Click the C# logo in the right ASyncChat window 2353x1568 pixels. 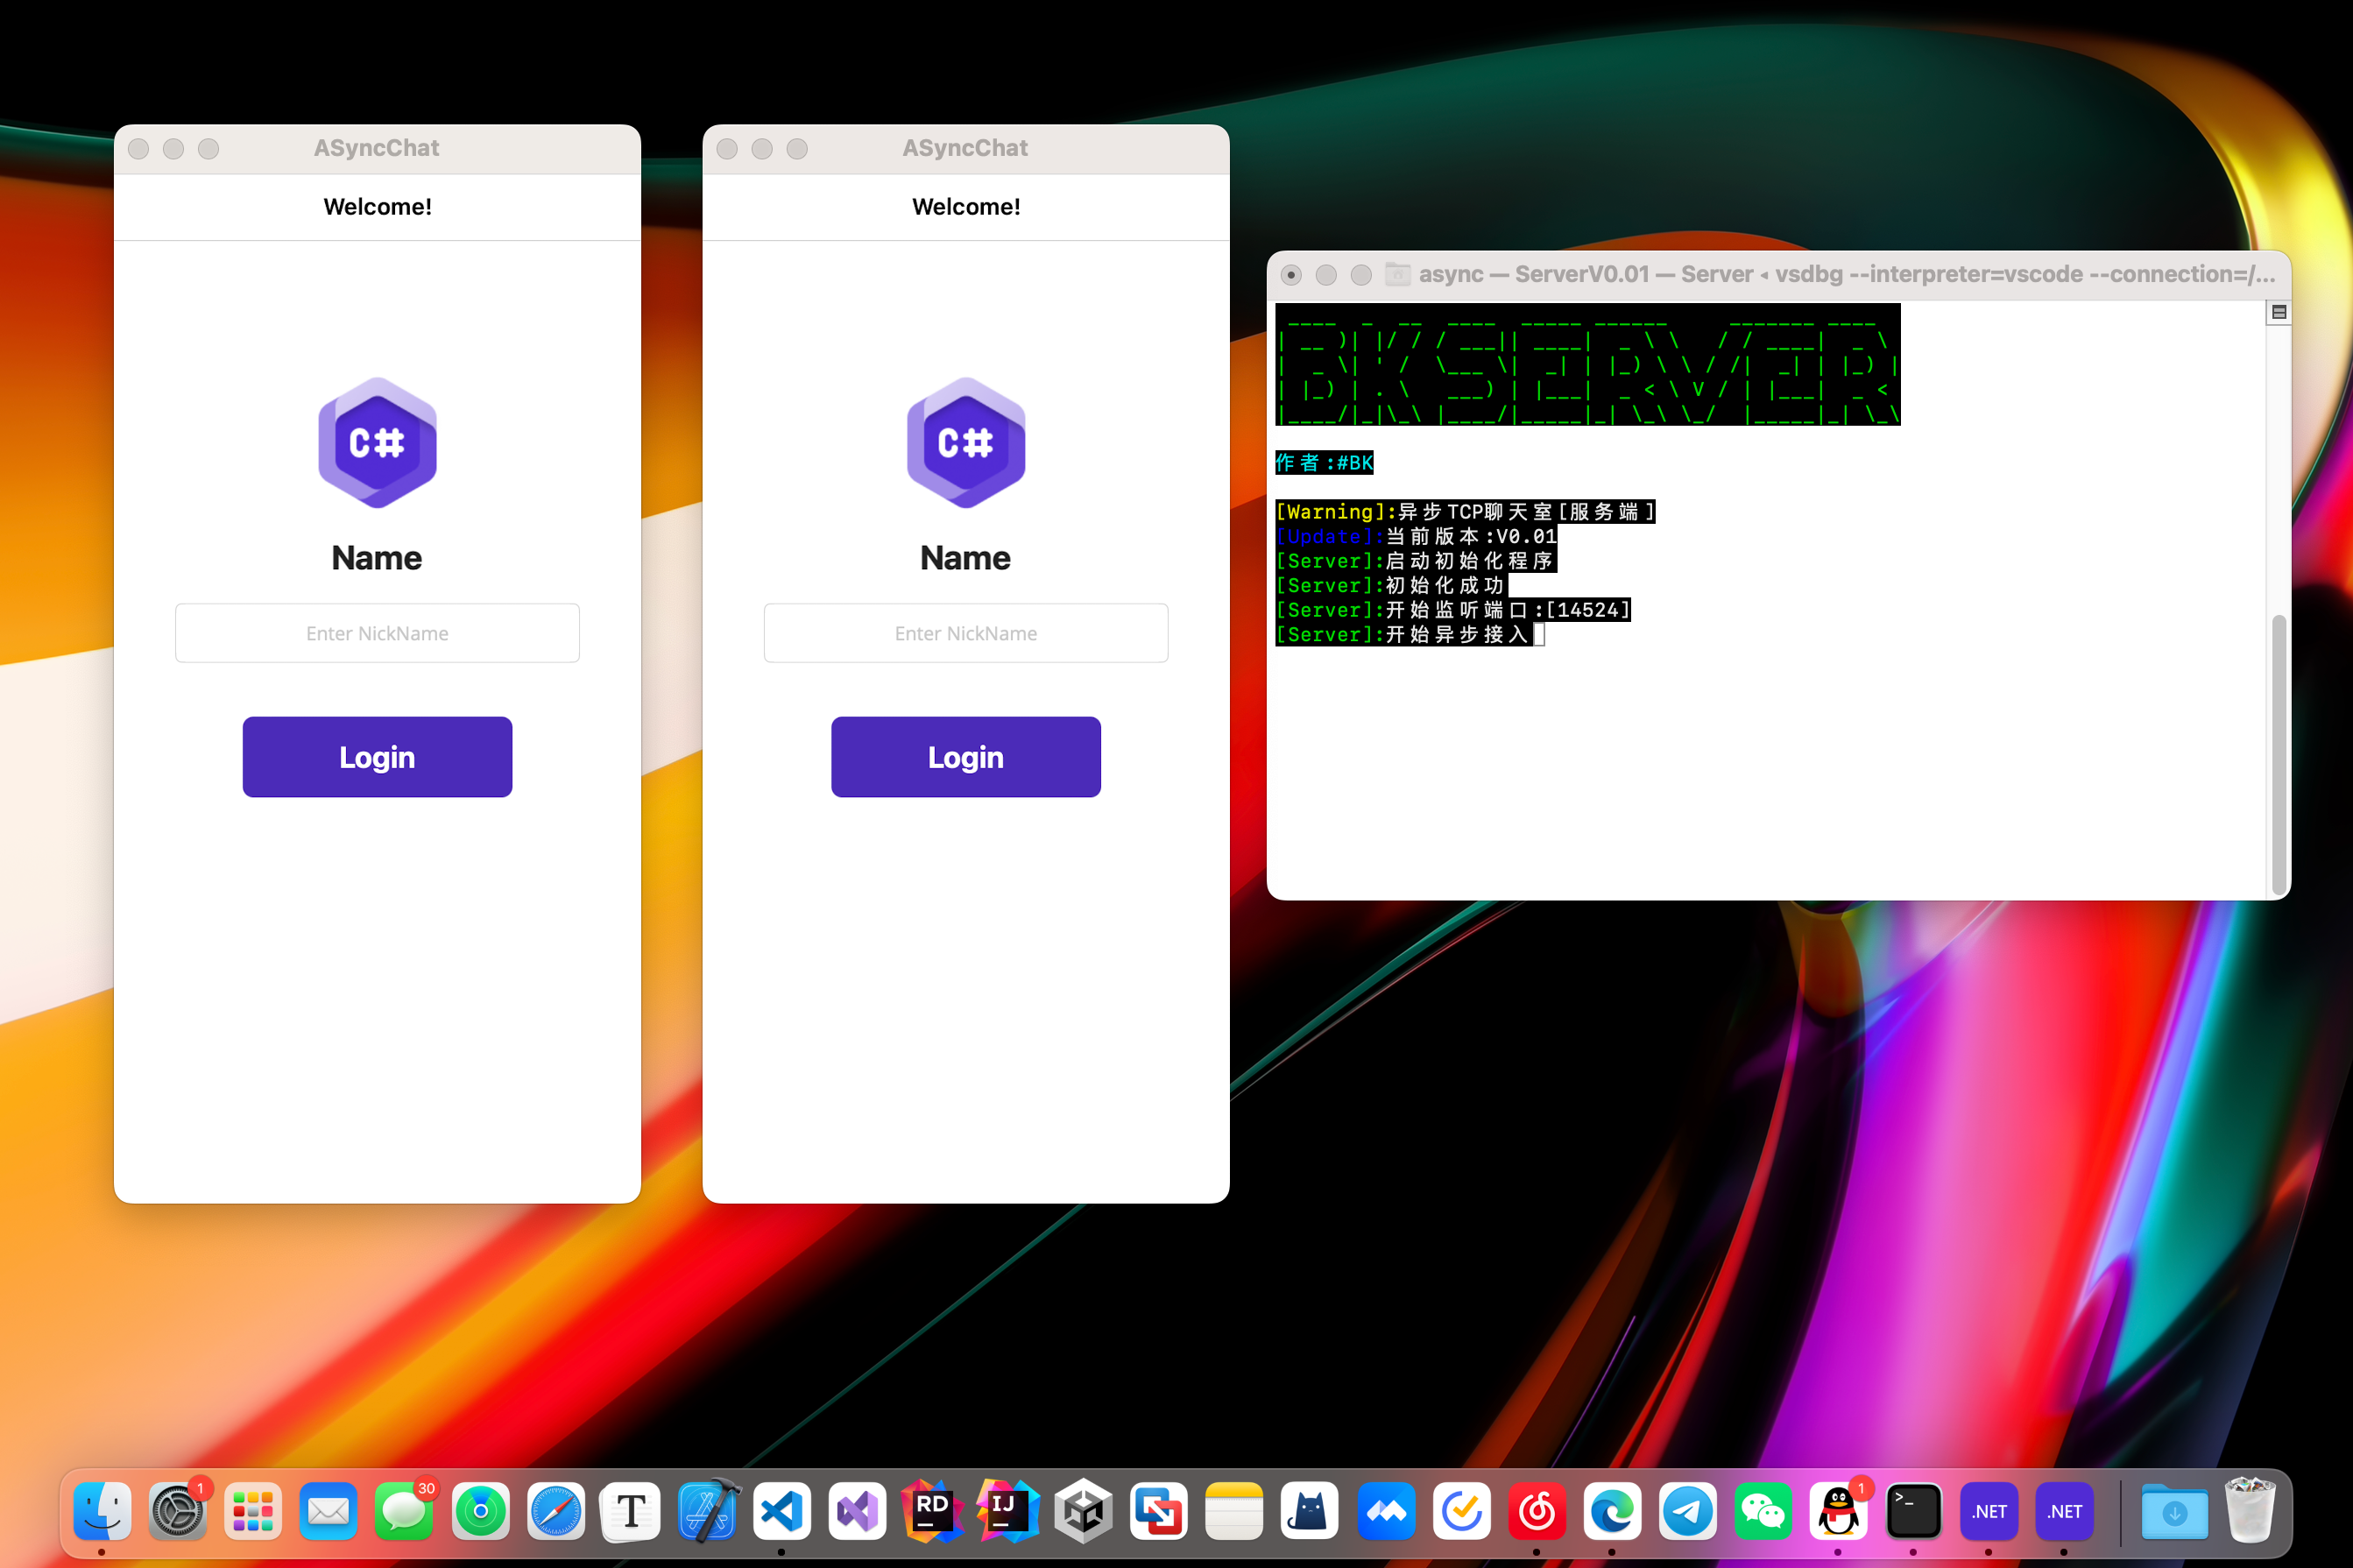[x=966, y=442]
